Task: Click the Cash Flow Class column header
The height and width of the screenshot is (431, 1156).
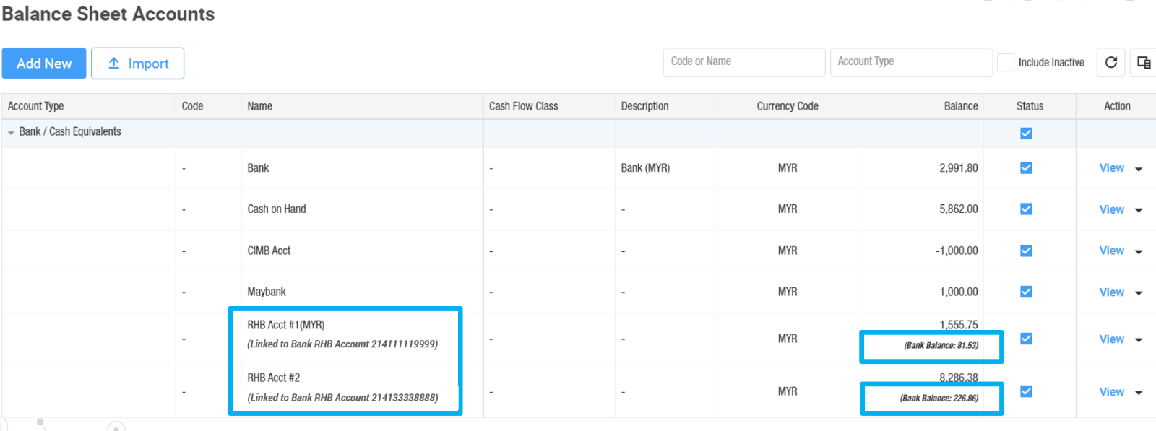Action: click(523, 106)
